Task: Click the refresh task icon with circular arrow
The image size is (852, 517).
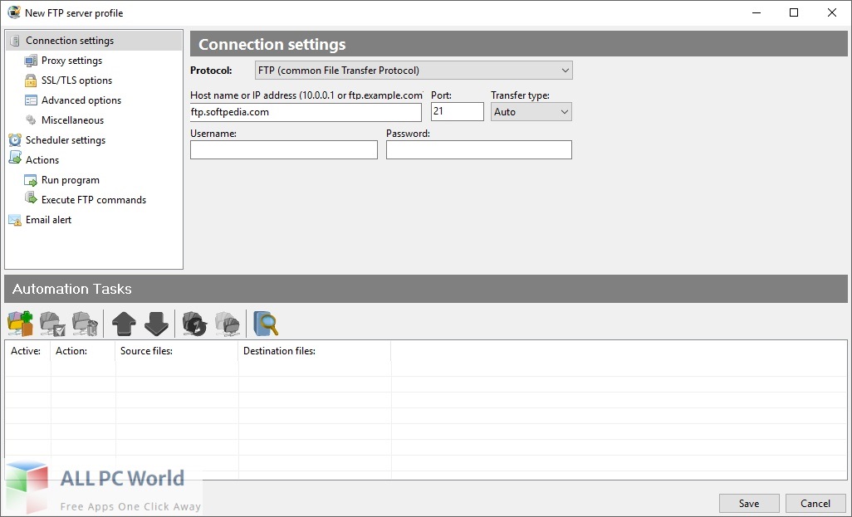Action: click(194, 323)
